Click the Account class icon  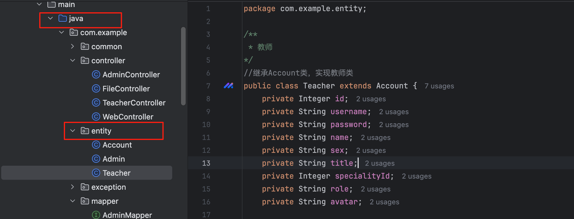tap(96, 145)
